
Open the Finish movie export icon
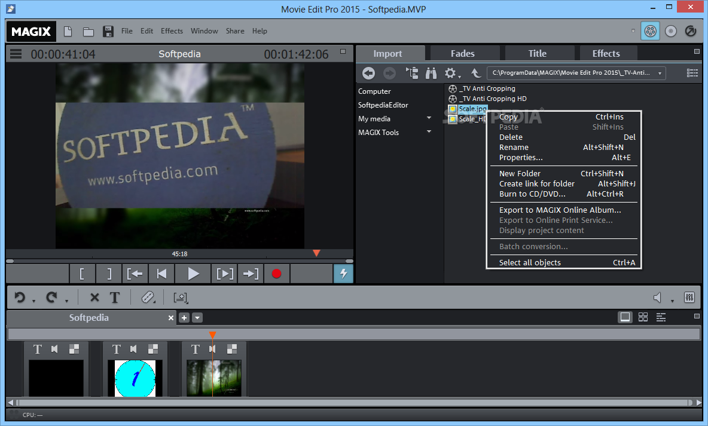pos(691,31)
